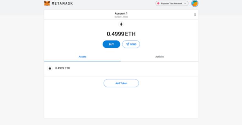The height and width of the screenshot is (125, 242).
Task: Click the MetaMask fox logo
Action: pos(47,4)
